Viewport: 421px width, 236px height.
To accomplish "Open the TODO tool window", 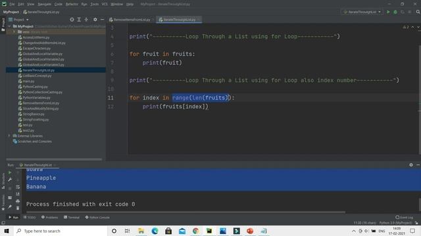I will pyautogui.click(x=30, y=217).
